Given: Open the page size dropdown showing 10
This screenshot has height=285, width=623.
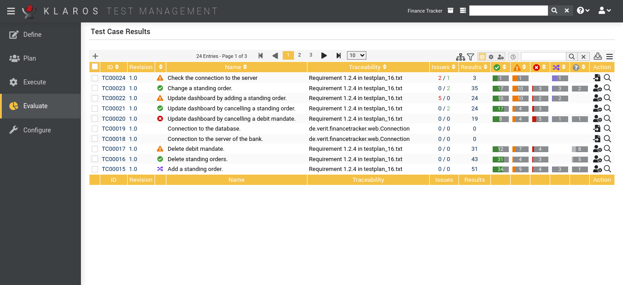Looking at the screenshot, I should 356,55.
